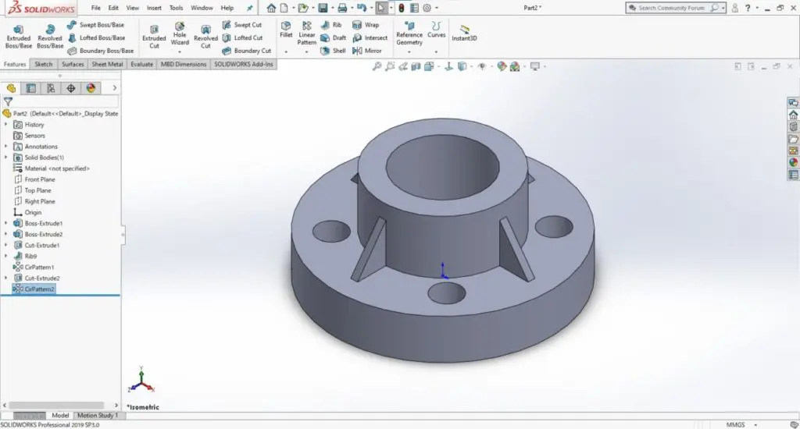Click the Rebuild traffic light icon
Viewport: 800px width, 429px height.
[x=401, y=8]
